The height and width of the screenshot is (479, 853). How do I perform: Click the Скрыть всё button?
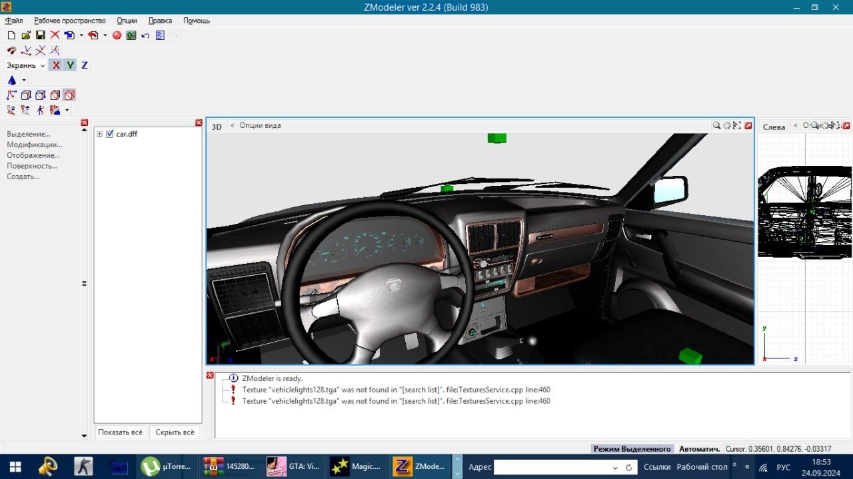[x=175, y=432]
